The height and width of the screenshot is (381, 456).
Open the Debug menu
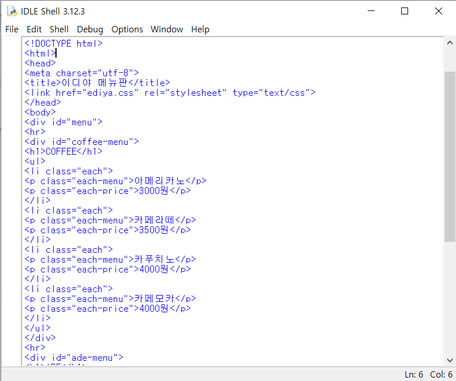pos(90,29)
